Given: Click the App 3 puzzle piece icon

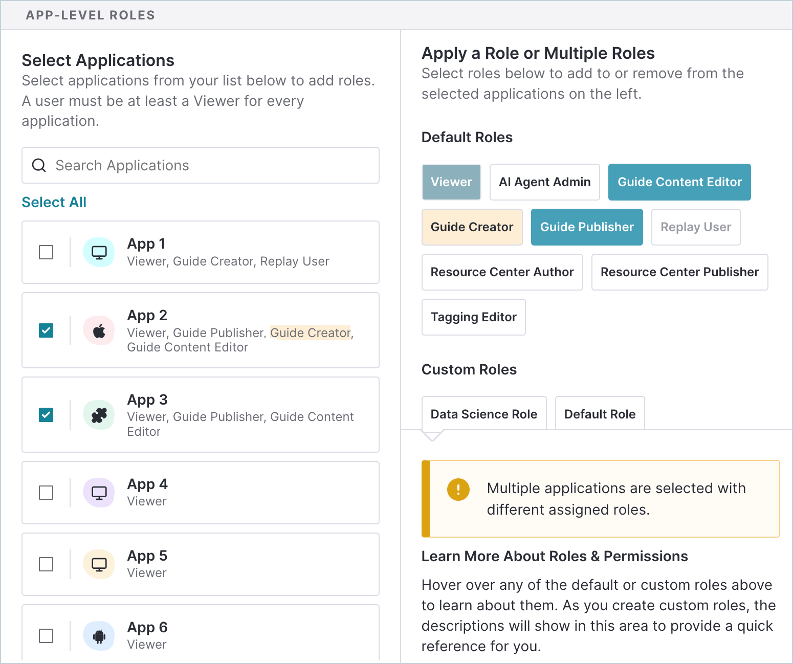Looking at the screenshot, I should click(x=99, y=415).
